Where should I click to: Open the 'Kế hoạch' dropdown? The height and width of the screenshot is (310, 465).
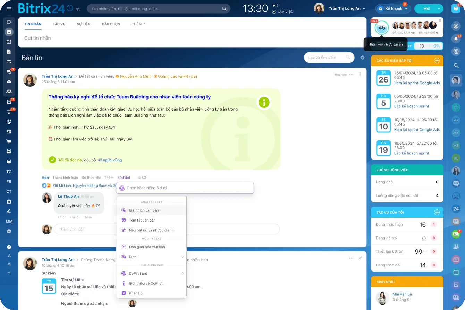click(393, 9)
